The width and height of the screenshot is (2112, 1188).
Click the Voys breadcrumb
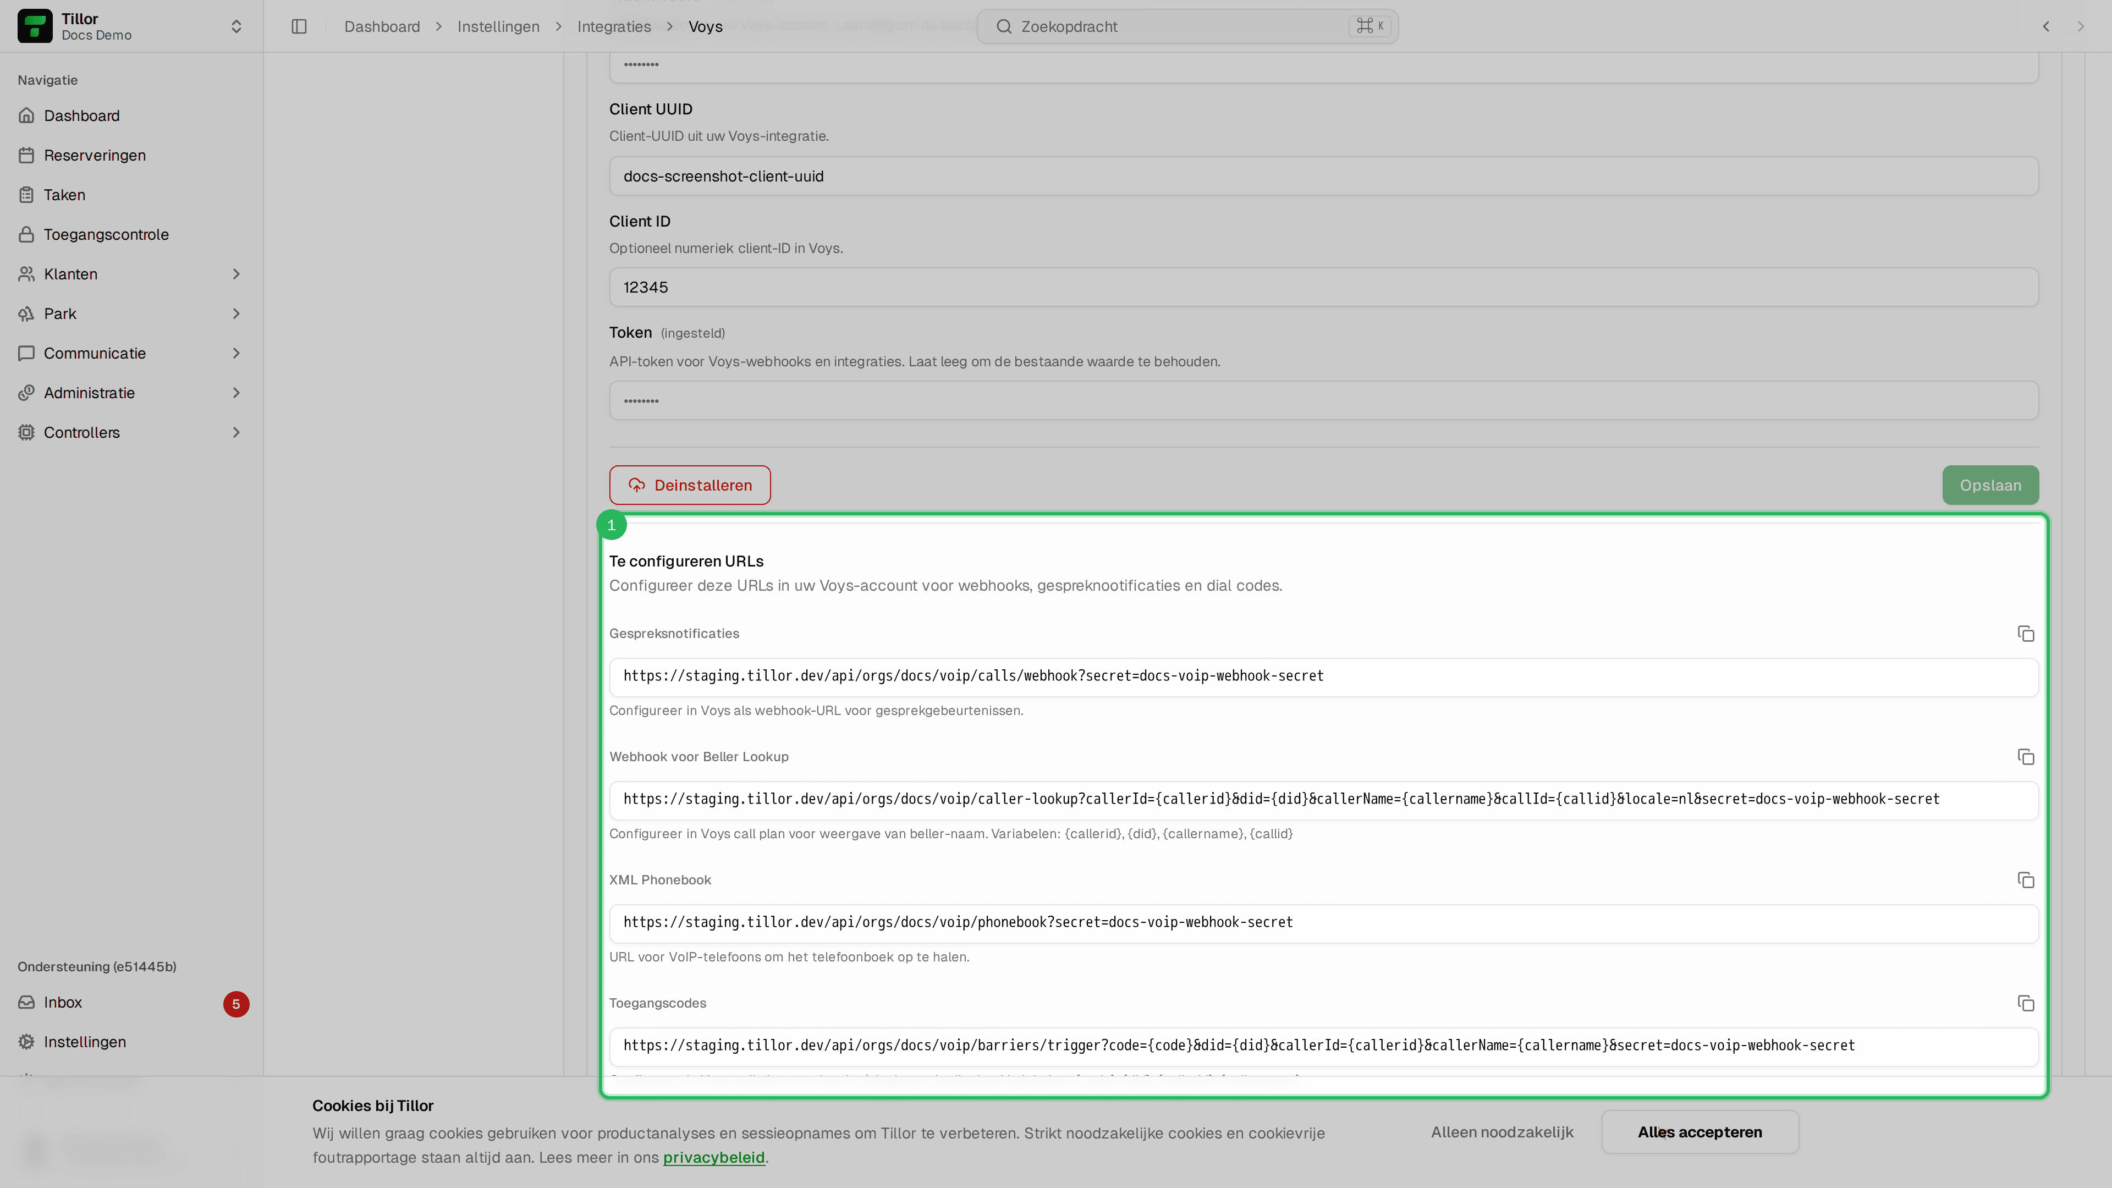705,26
